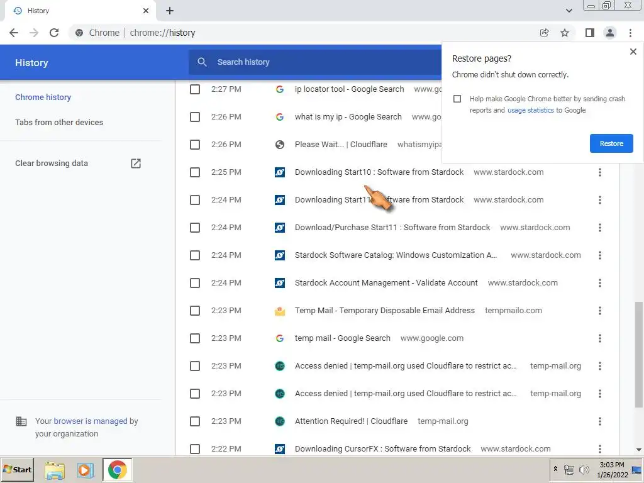Viewport: 644px width, 483px height.
Task: Click the Restore button
Action: click(611, 143)
